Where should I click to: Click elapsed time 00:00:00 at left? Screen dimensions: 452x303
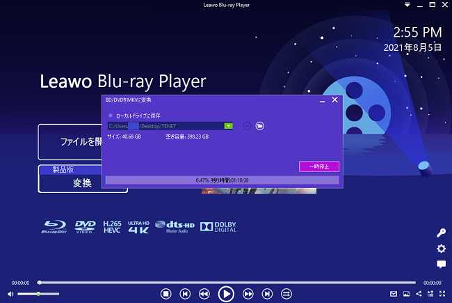pos(20,283)
